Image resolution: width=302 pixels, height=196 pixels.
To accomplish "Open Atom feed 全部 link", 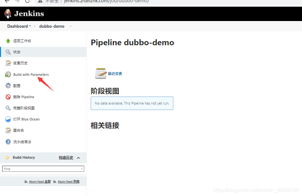I will coord(40,182).
